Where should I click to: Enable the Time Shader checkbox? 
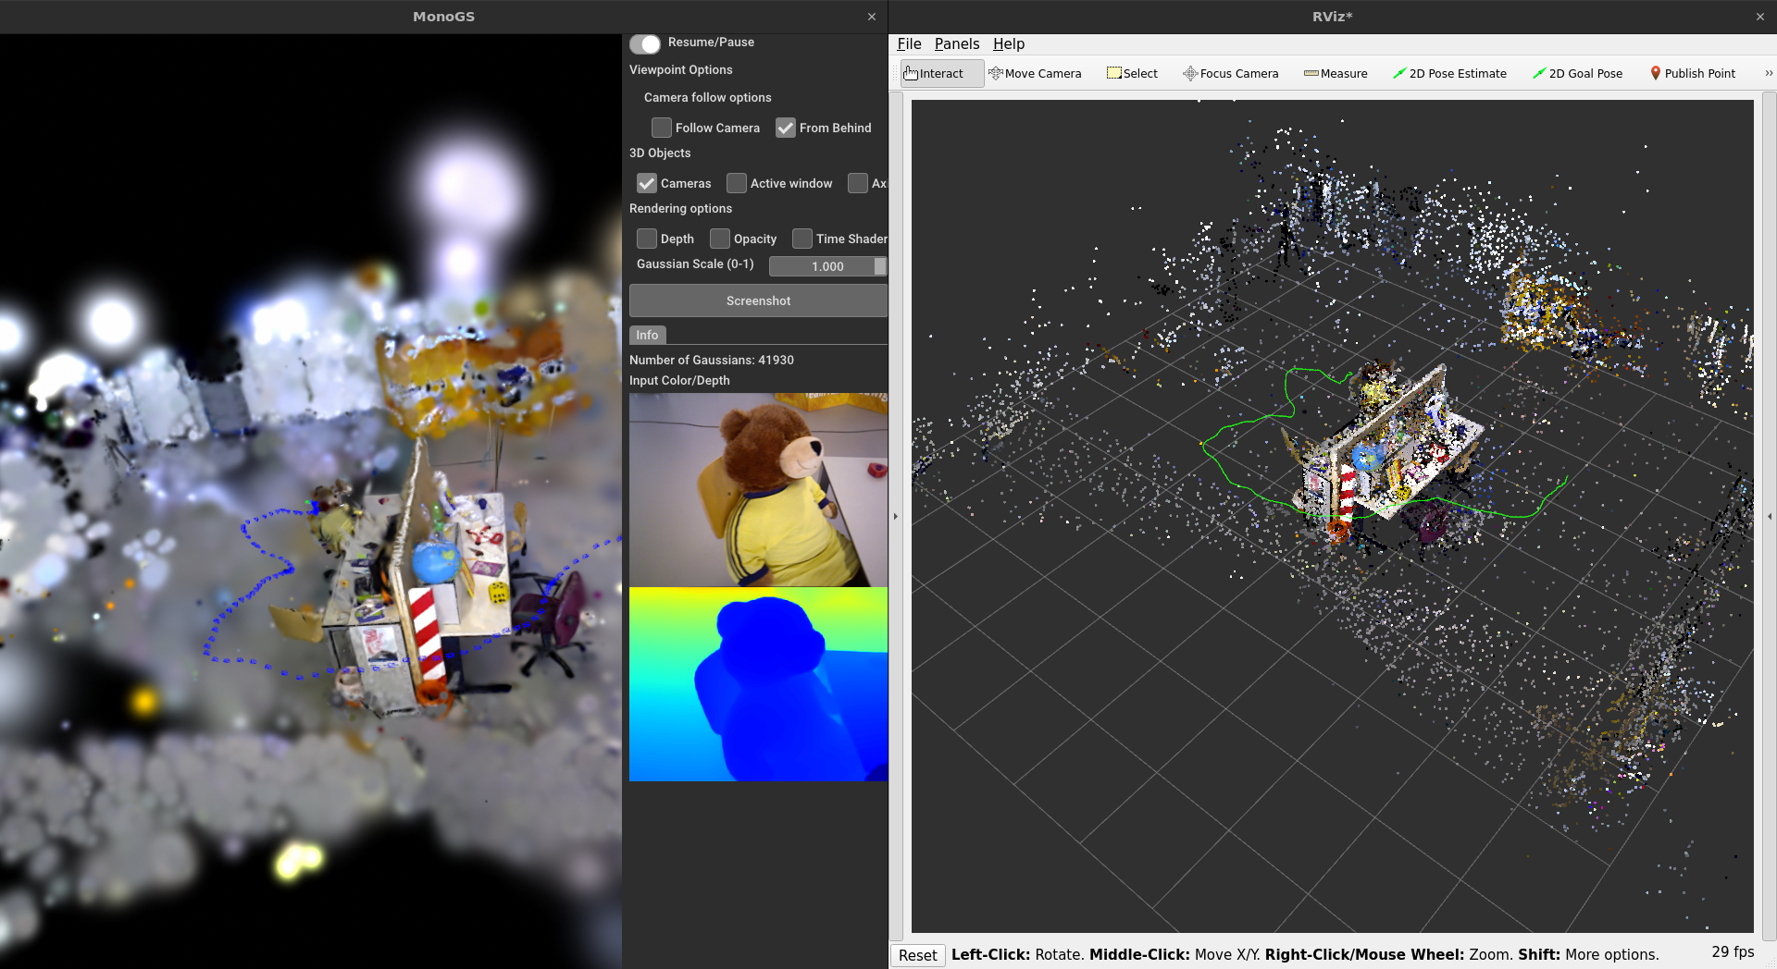click(802, 239)
